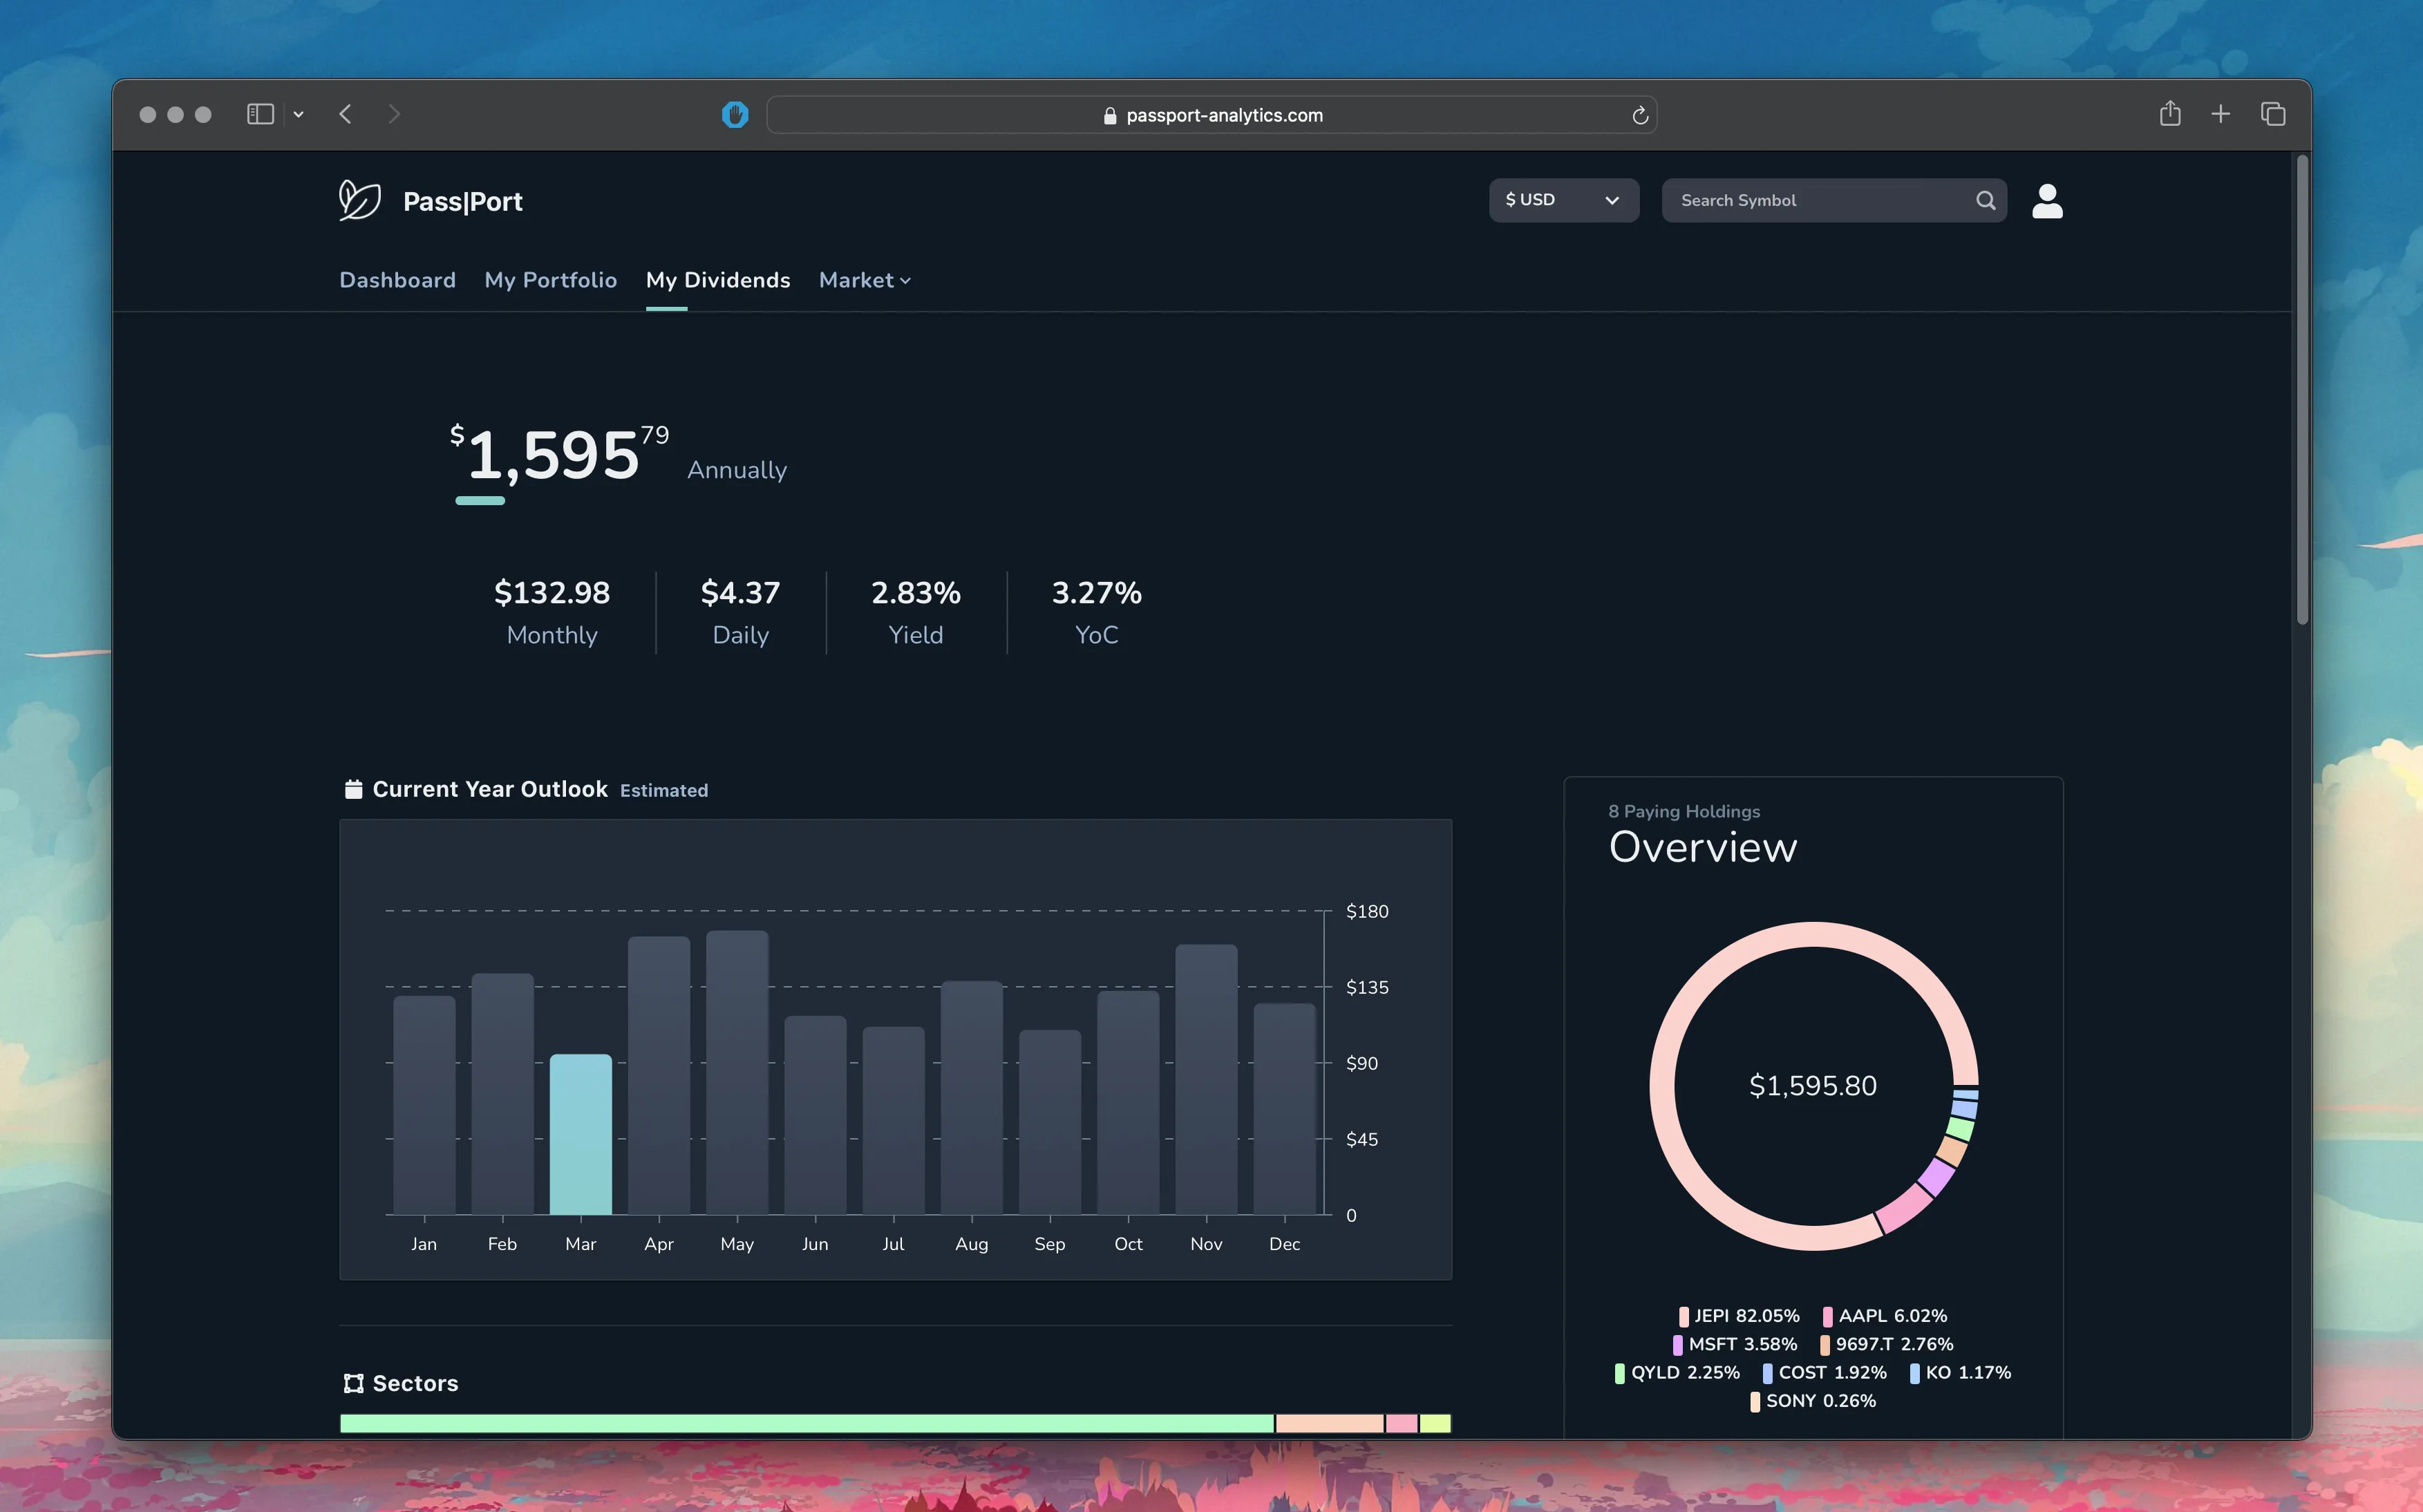Viewport: 2423px width, 1512px height.
Task: Click the 9697.T 2.76% legend entry
Action: [x=1887, y=1344]
